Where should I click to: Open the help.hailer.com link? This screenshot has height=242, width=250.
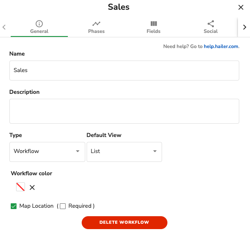pos(221,46)
